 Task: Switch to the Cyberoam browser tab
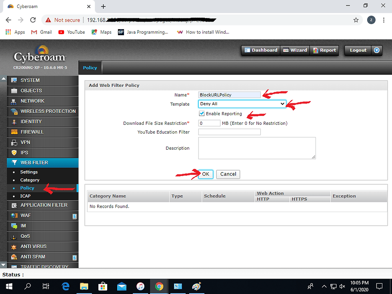[x=49, y=6]
